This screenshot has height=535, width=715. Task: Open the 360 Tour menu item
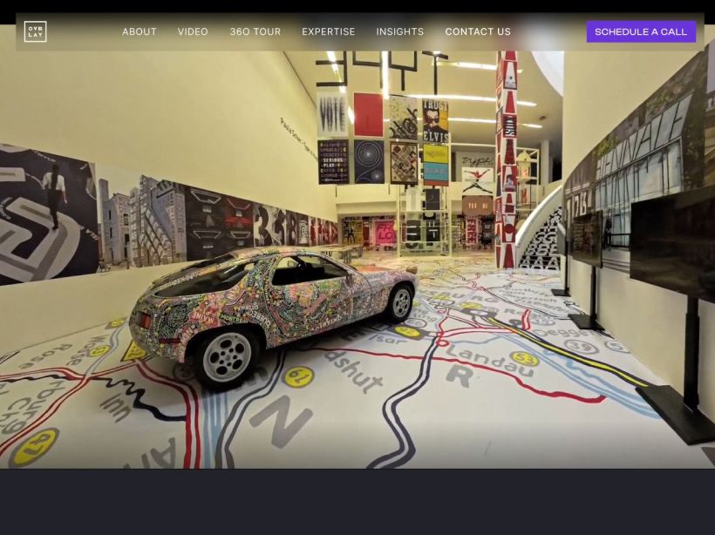255,31
